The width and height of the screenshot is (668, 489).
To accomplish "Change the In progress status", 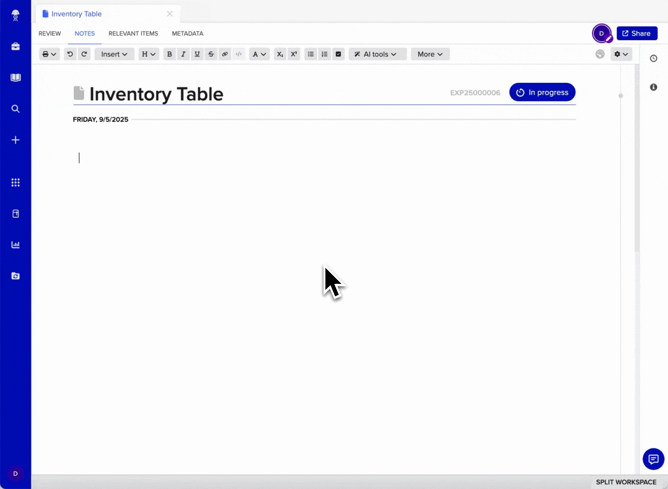I will pos(542,92).
